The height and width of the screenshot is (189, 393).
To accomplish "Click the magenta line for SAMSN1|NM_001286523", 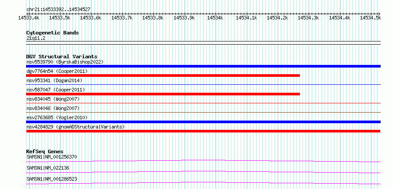I will 203,183.
